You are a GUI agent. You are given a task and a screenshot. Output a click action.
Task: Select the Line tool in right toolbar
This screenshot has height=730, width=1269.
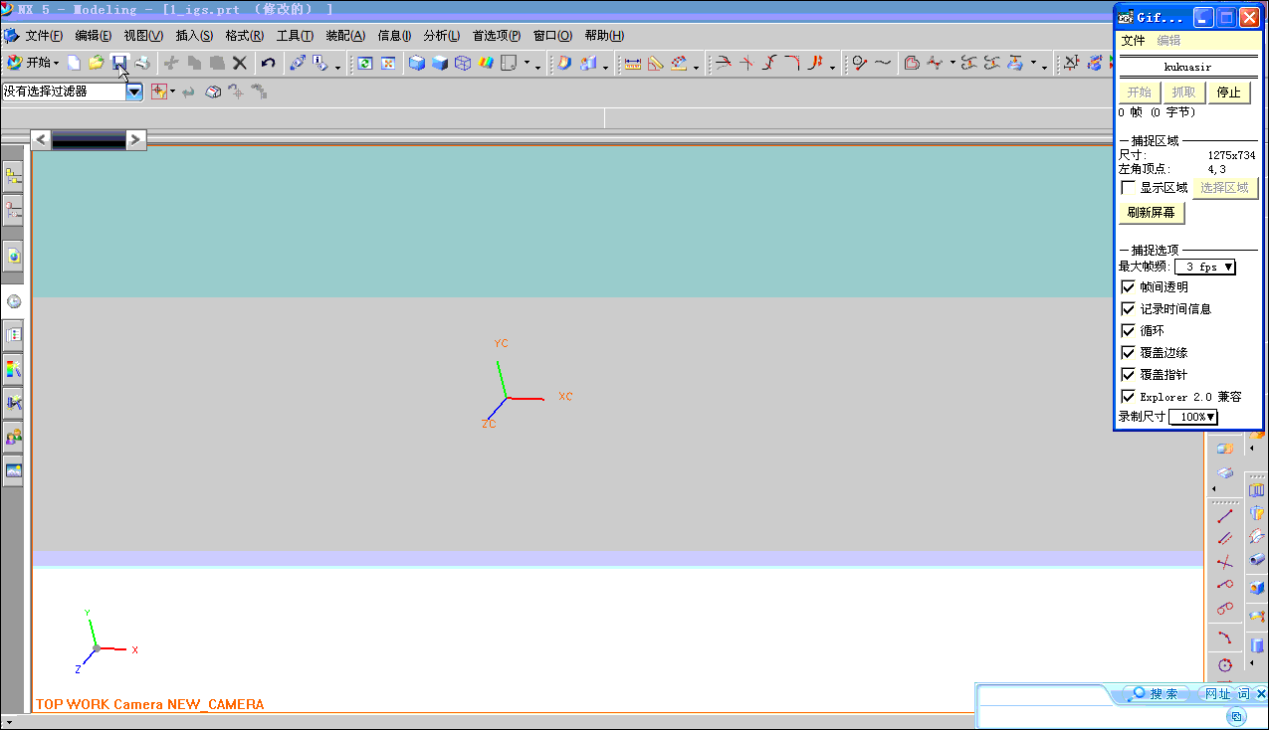click(x=1225, y=515)
